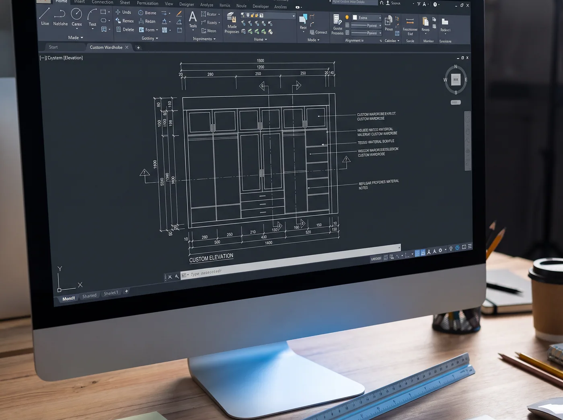Image resolution: width=563 pixels, height=420 pixels.
Task: Click the orange dimension measure icon
Action: click(x=410, y=21)
